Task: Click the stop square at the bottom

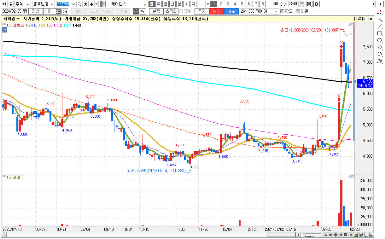Action: click(346, 235)
